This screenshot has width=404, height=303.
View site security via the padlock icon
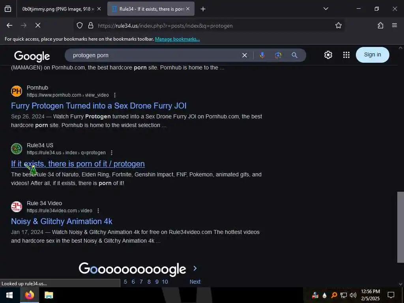pyautogui.click(x=90, y=25)
